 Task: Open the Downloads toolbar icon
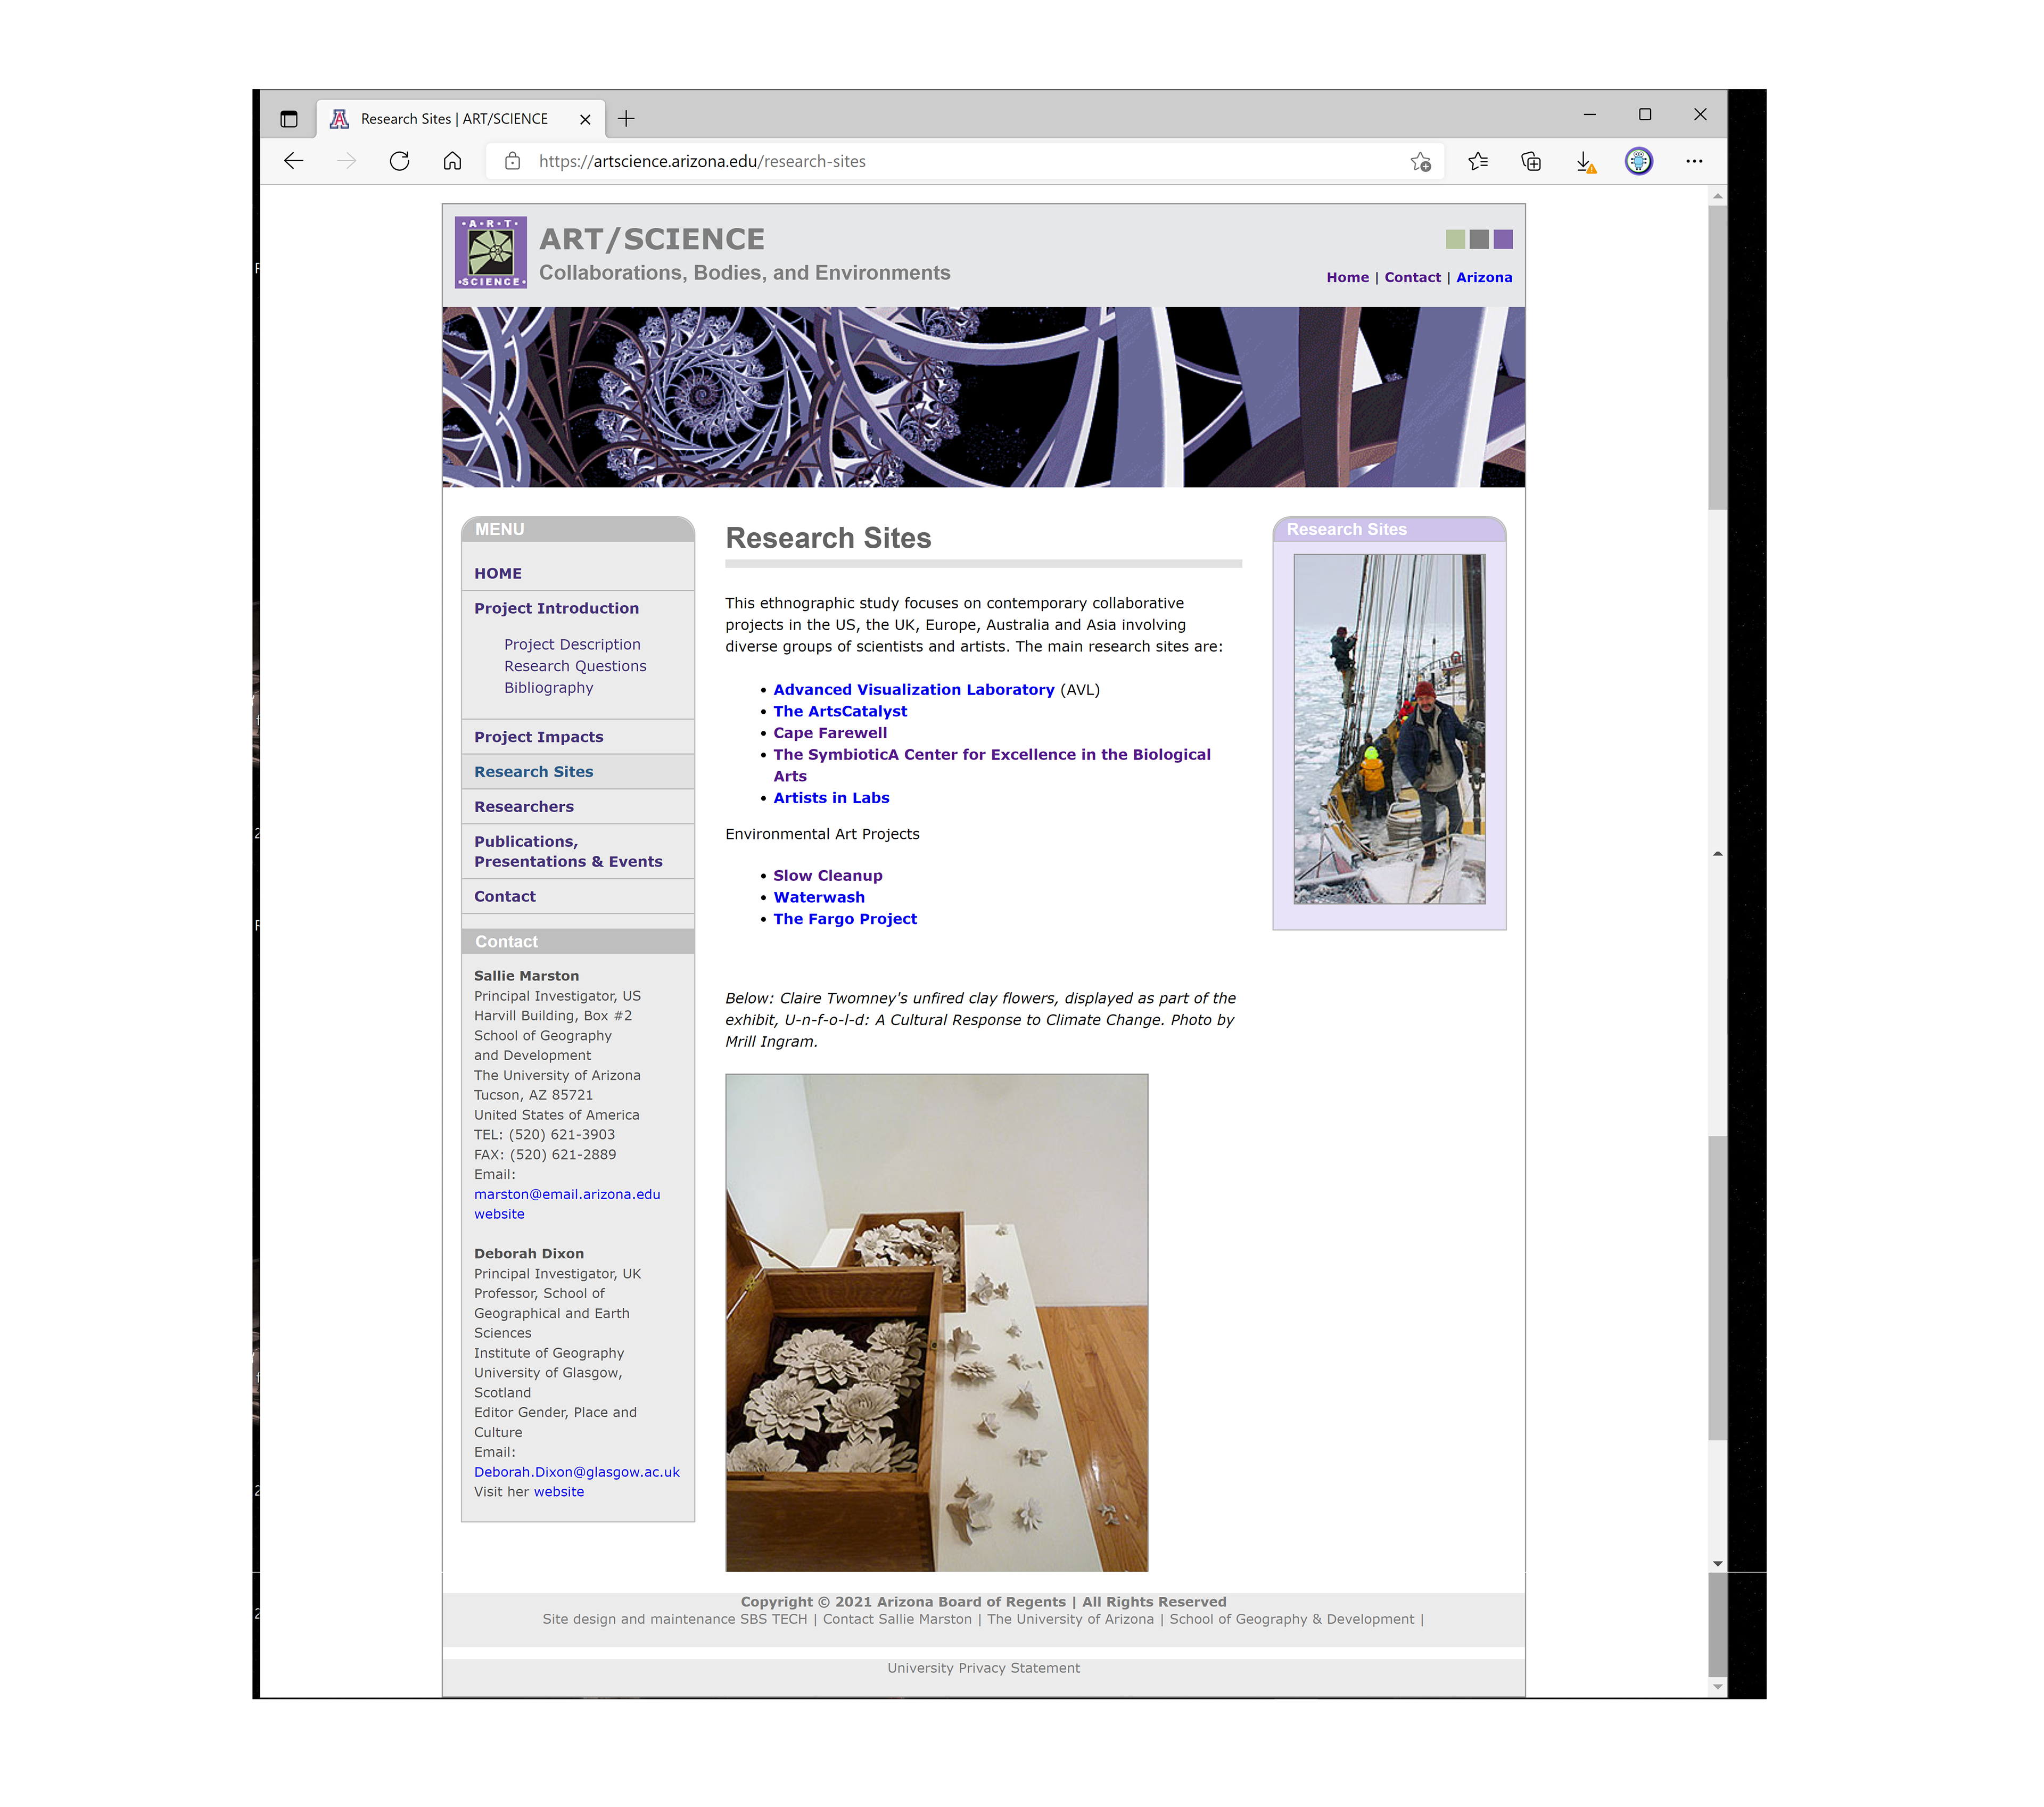pos(1584,161)
